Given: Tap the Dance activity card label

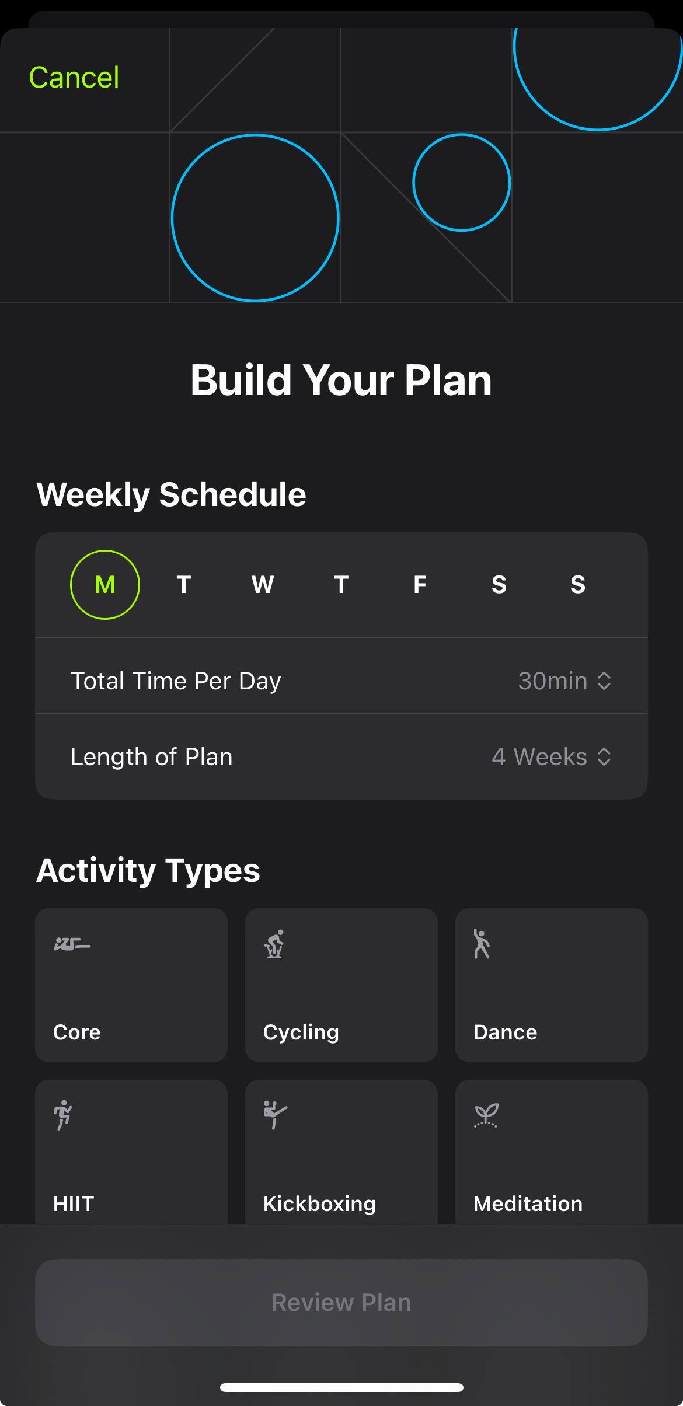Looking at the screenshot, I should (x=506, y=1032).
